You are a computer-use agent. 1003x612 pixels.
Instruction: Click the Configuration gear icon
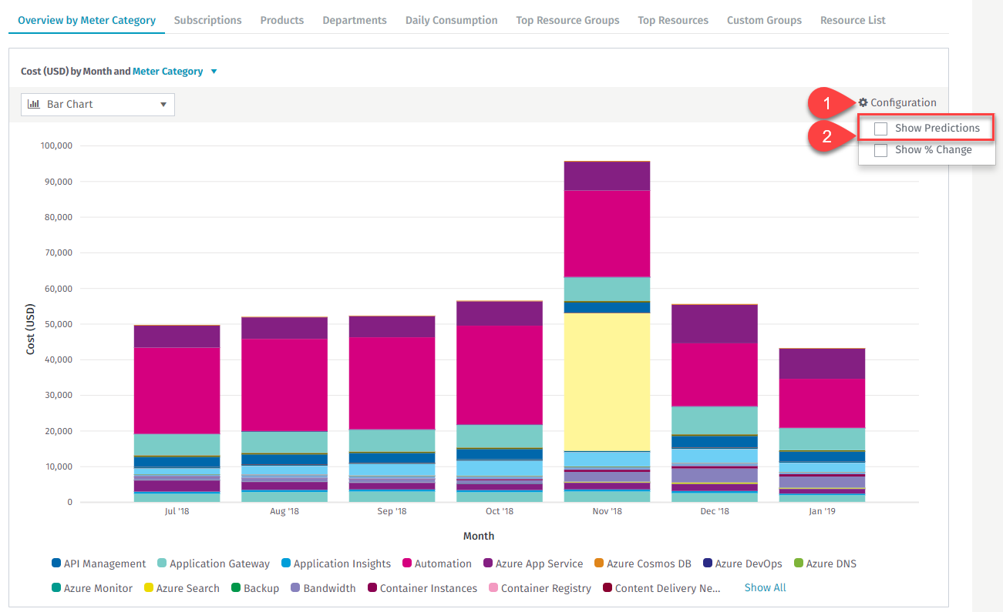863,102
